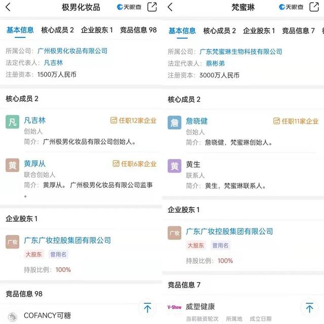Open 核心成员 2 tab on 极男化妆品
The image size is (324, 324).
[x=57, y=30]
